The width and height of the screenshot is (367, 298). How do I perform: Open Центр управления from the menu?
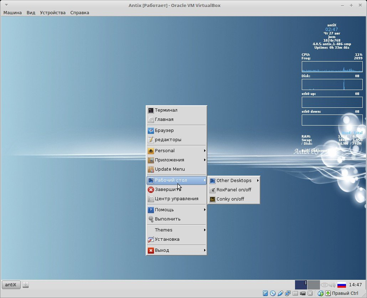pos(176,199)
